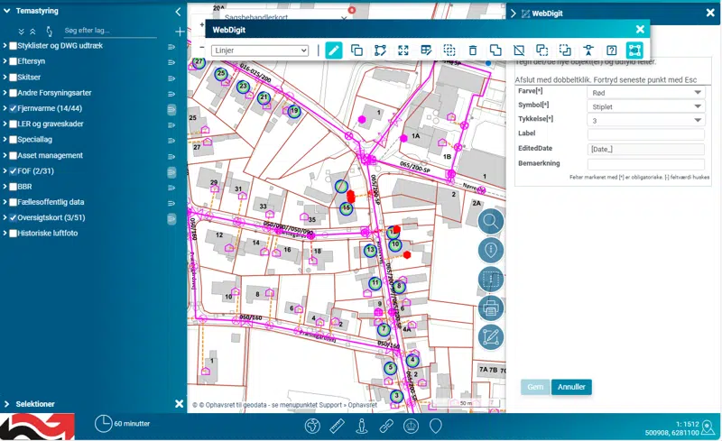
Task: Expand the Oversigtskort layer group
Action: (x=6, y=218)
